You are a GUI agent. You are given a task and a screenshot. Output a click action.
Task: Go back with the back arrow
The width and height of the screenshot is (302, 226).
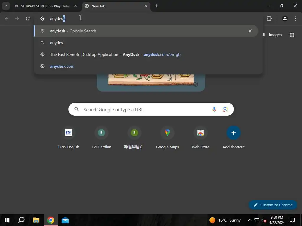click(x=6, y=19)
